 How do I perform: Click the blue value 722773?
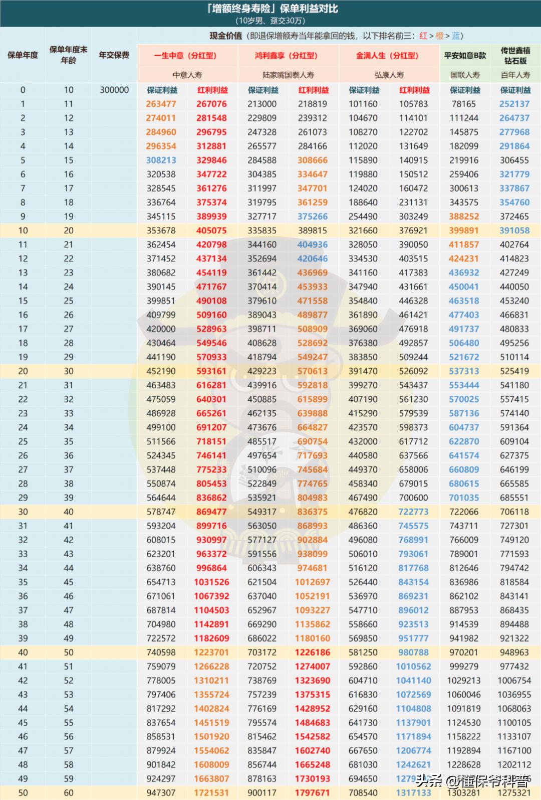pos(413,512)
